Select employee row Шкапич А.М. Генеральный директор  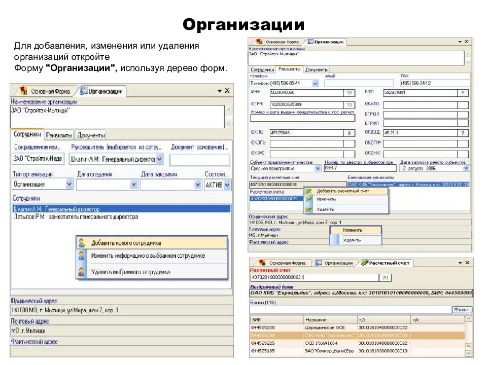121,209
